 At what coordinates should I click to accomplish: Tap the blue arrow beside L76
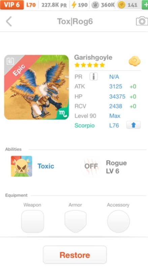coord(134,125)
